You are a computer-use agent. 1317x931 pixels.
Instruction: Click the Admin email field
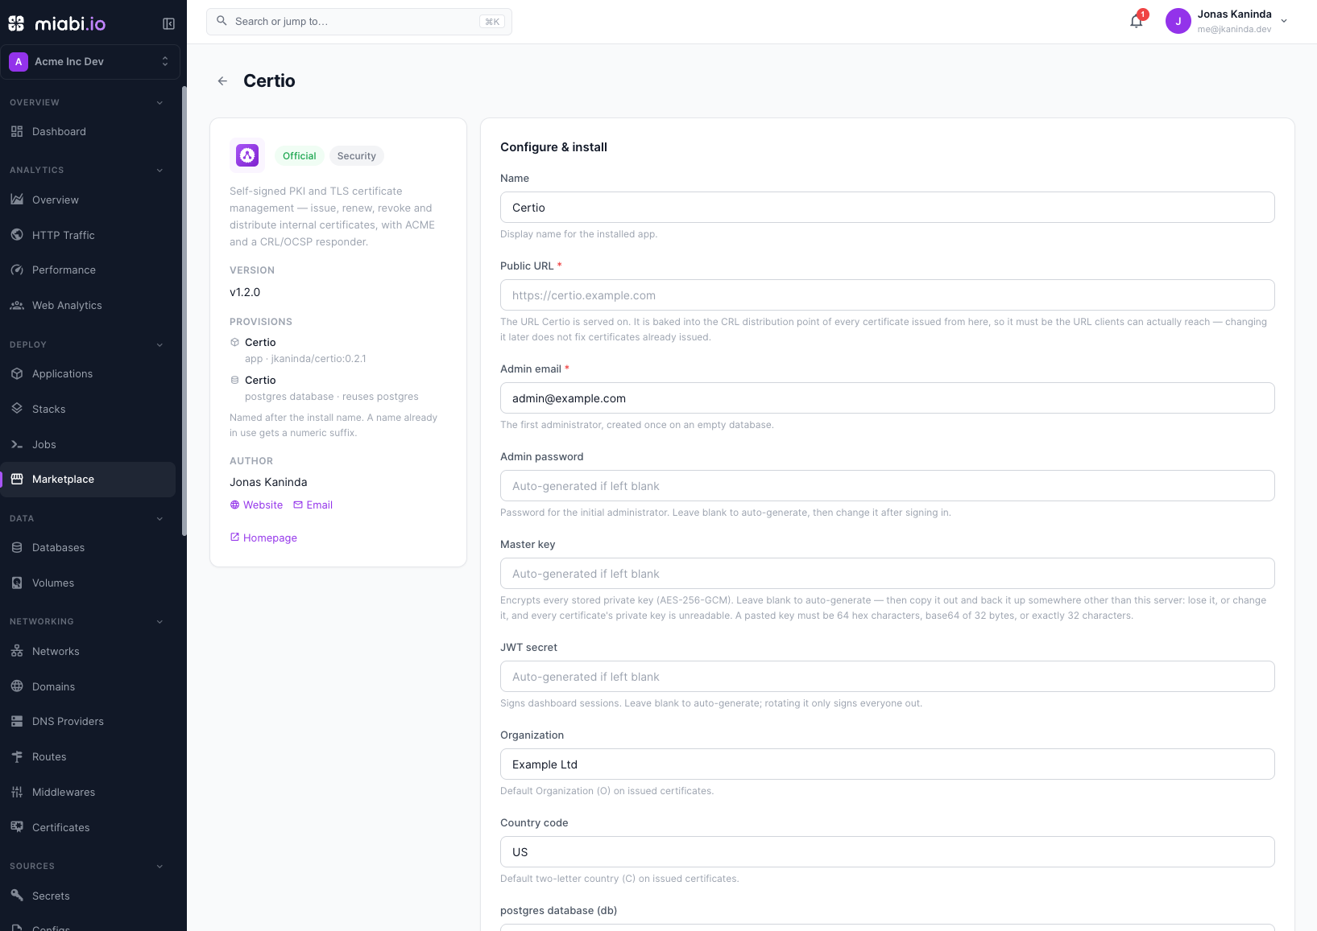point(887,398)
